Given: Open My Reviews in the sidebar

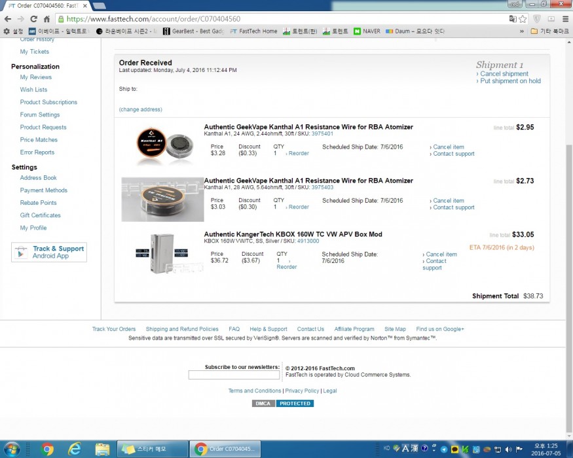Looking at the screenshot, I should coord(35,77).
